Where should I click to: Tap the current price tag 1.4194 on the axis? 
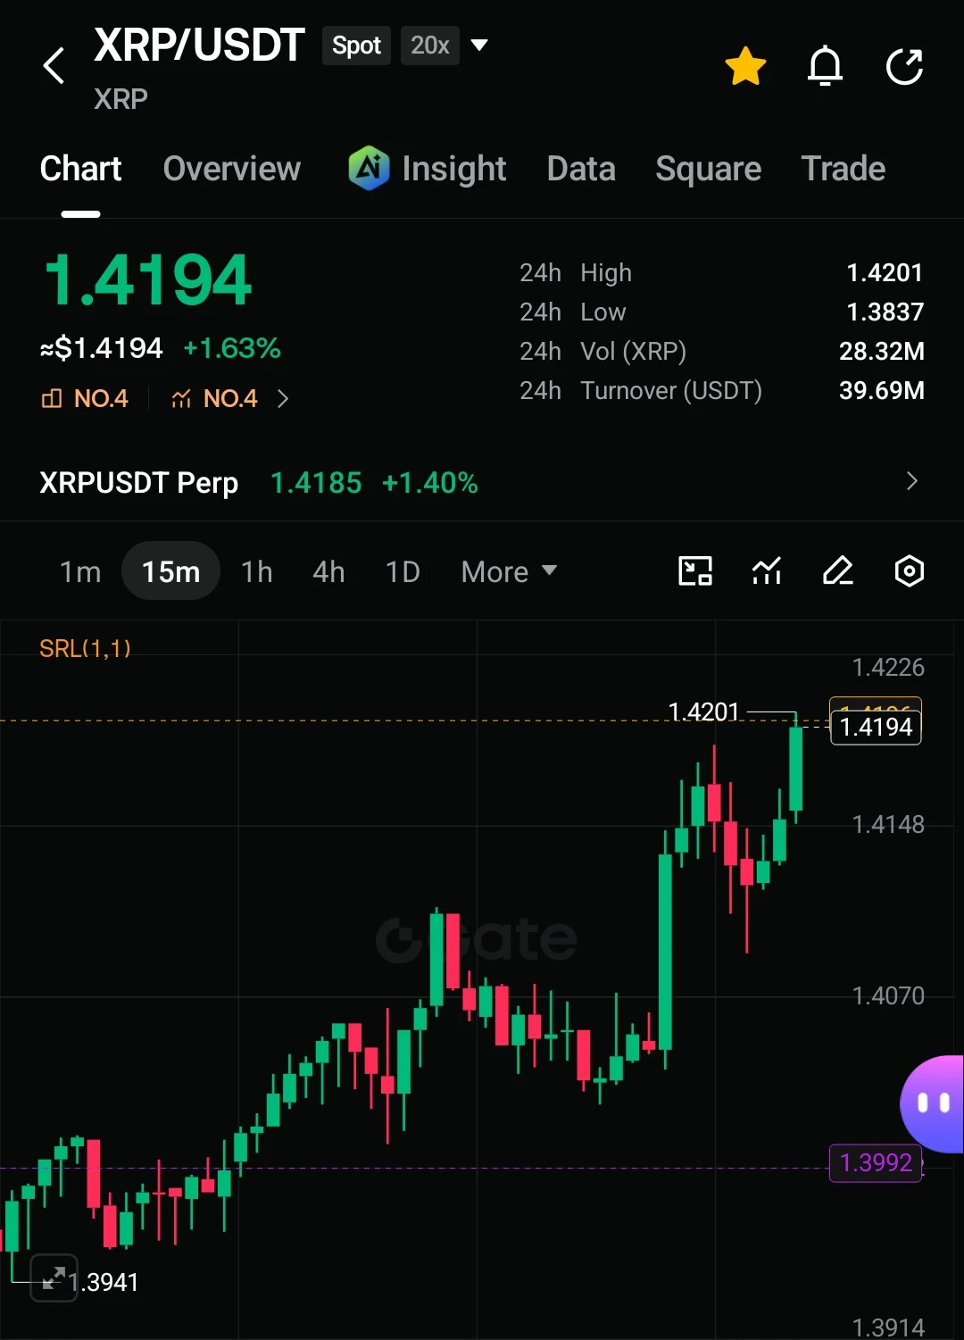coord(876,727)
